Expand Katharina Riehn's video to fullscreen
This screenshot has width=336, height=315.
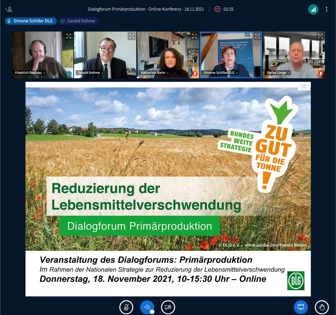coord(194,36)
